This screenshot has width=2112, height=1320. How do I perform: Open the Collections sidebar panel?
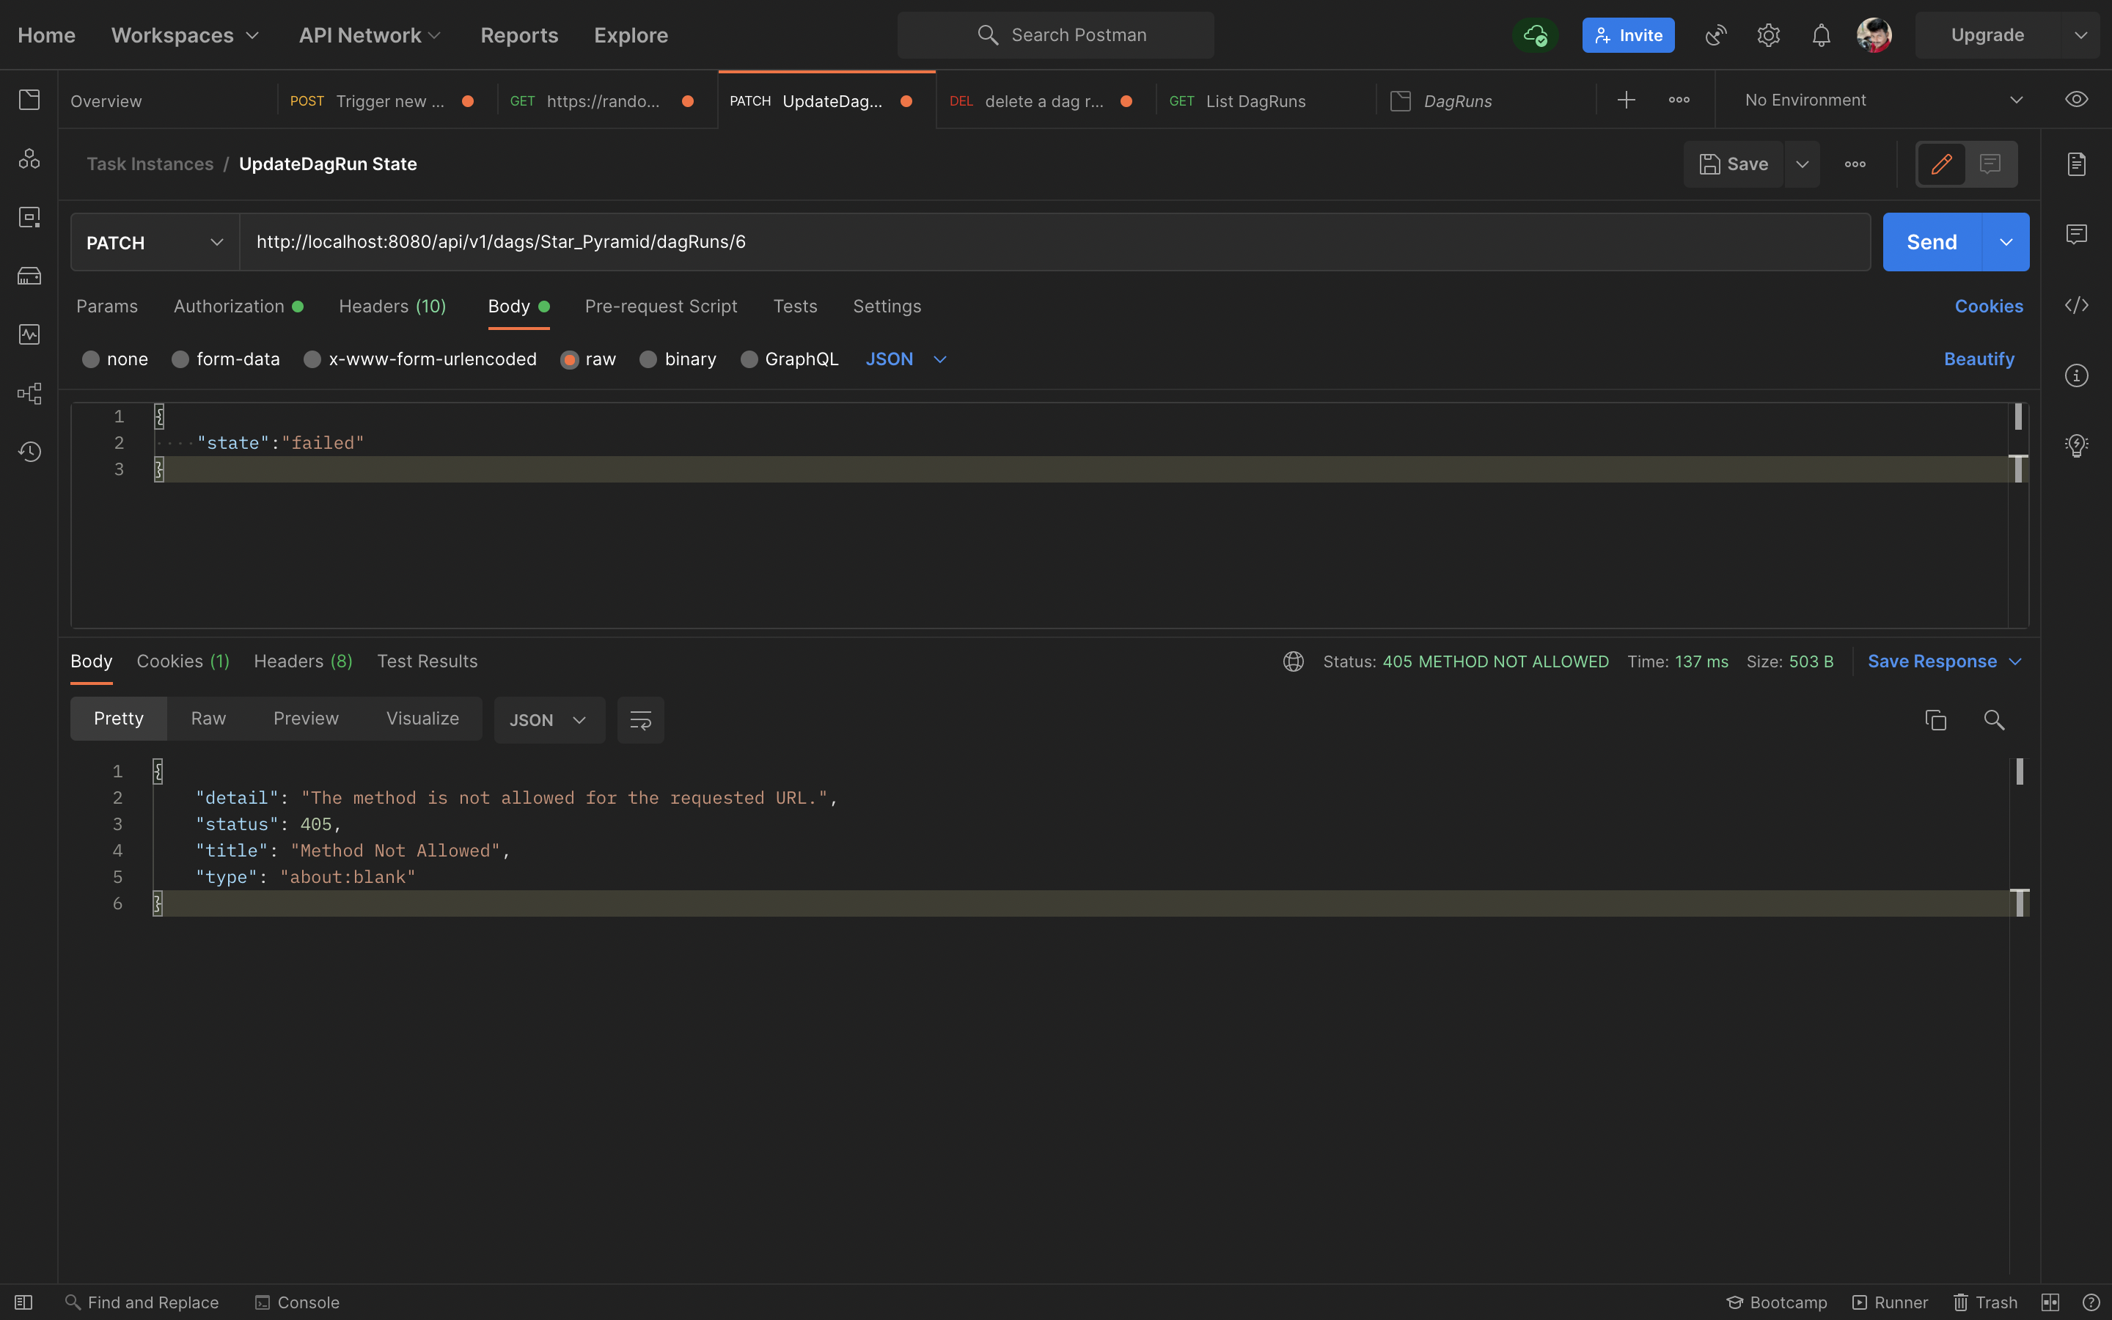[x=29, y=100]
